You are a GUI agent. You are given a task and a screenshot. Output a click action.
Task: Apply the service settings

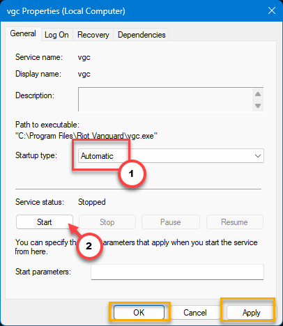[252, 313]
